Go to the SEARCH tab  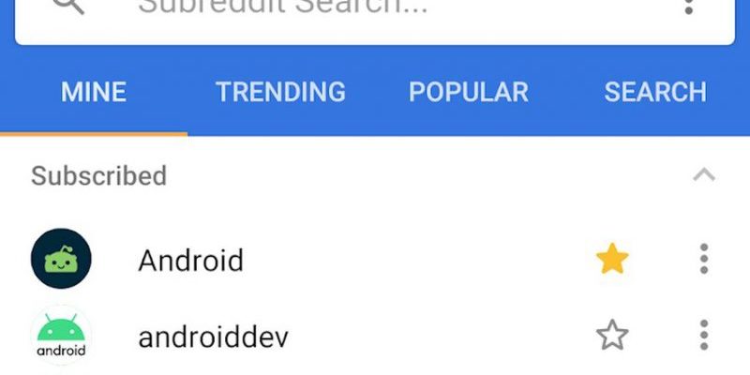click(655, 92)
